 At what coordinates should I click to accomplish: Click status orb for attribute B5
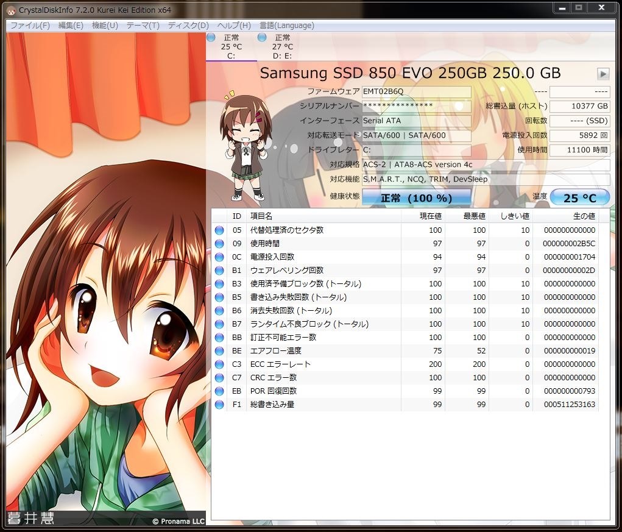[219, 297]
